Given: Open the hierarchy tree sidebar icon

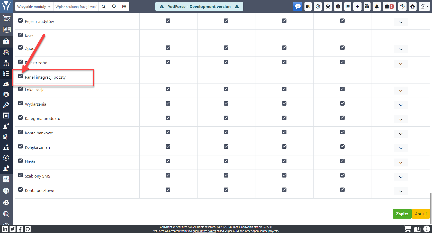Looking at the screenshot, I should pyautogui.click(x=6, y=63).
